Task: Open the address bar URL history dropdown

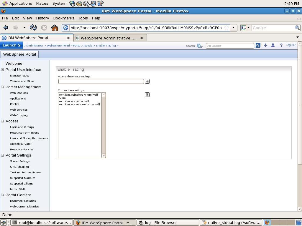Action: pos(233,28)
